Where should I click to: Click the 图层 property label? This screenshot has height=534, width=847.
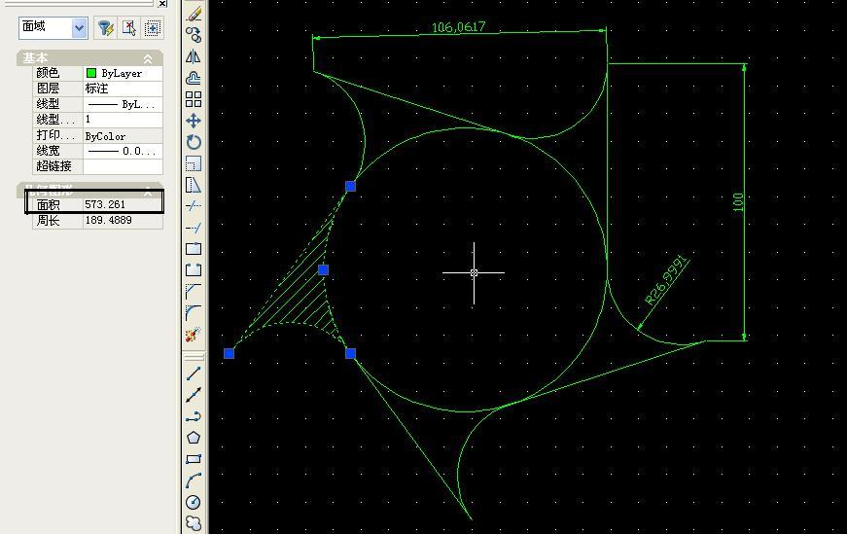pos(48,89)
